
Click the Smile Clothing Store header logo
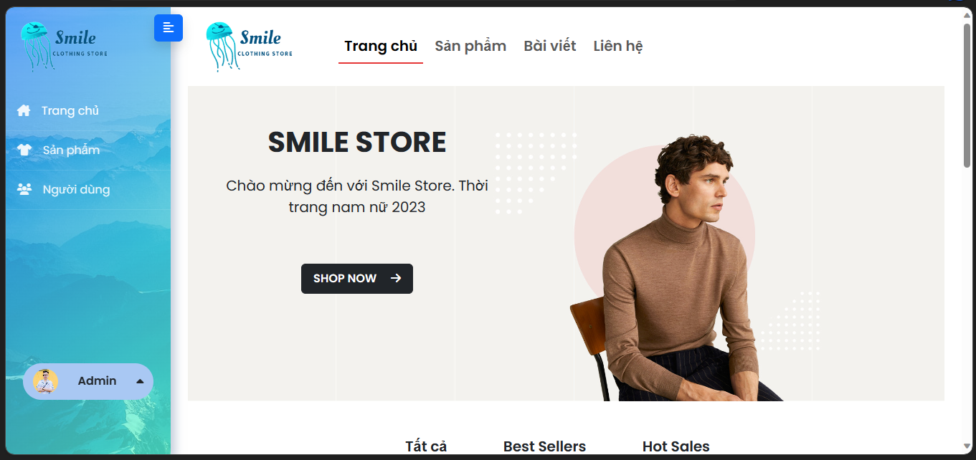249,47
